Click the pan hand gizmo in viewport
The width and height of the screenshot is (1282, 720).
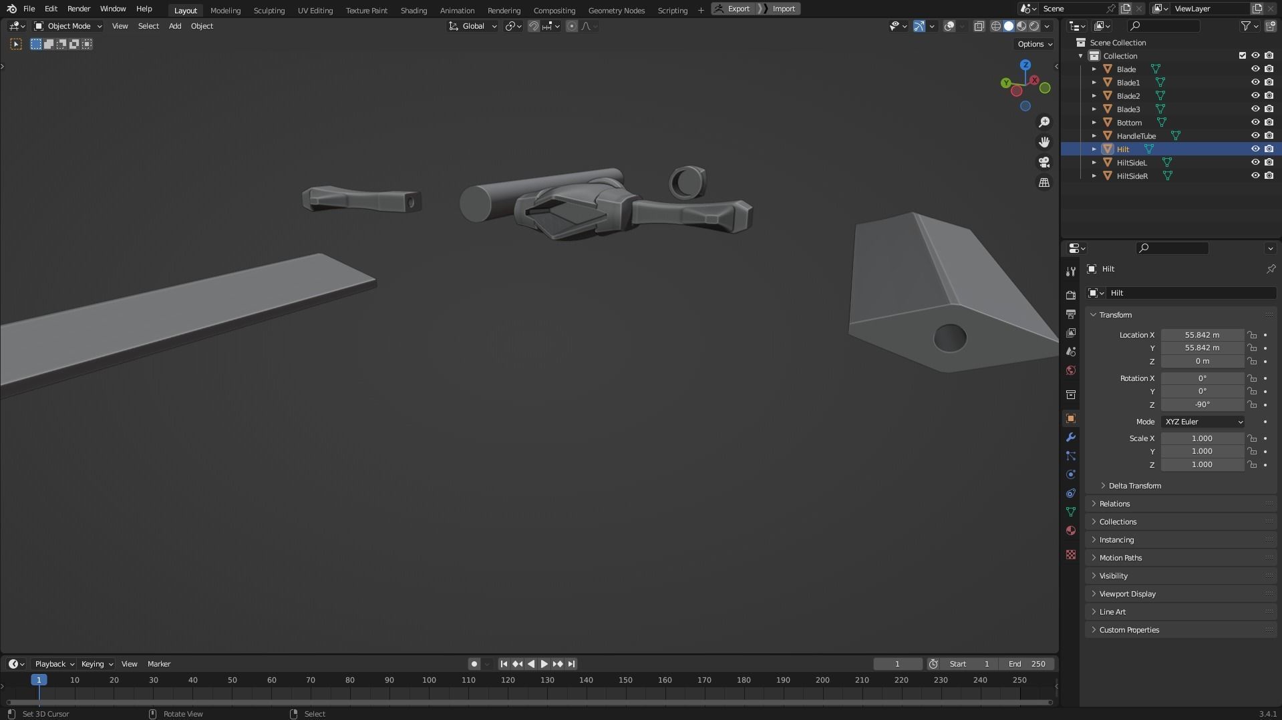coord(1044,142)
